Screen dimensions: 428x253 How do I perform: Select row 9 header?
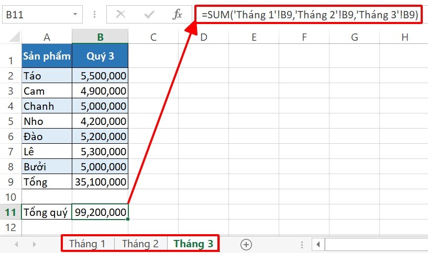pos(10,182)
